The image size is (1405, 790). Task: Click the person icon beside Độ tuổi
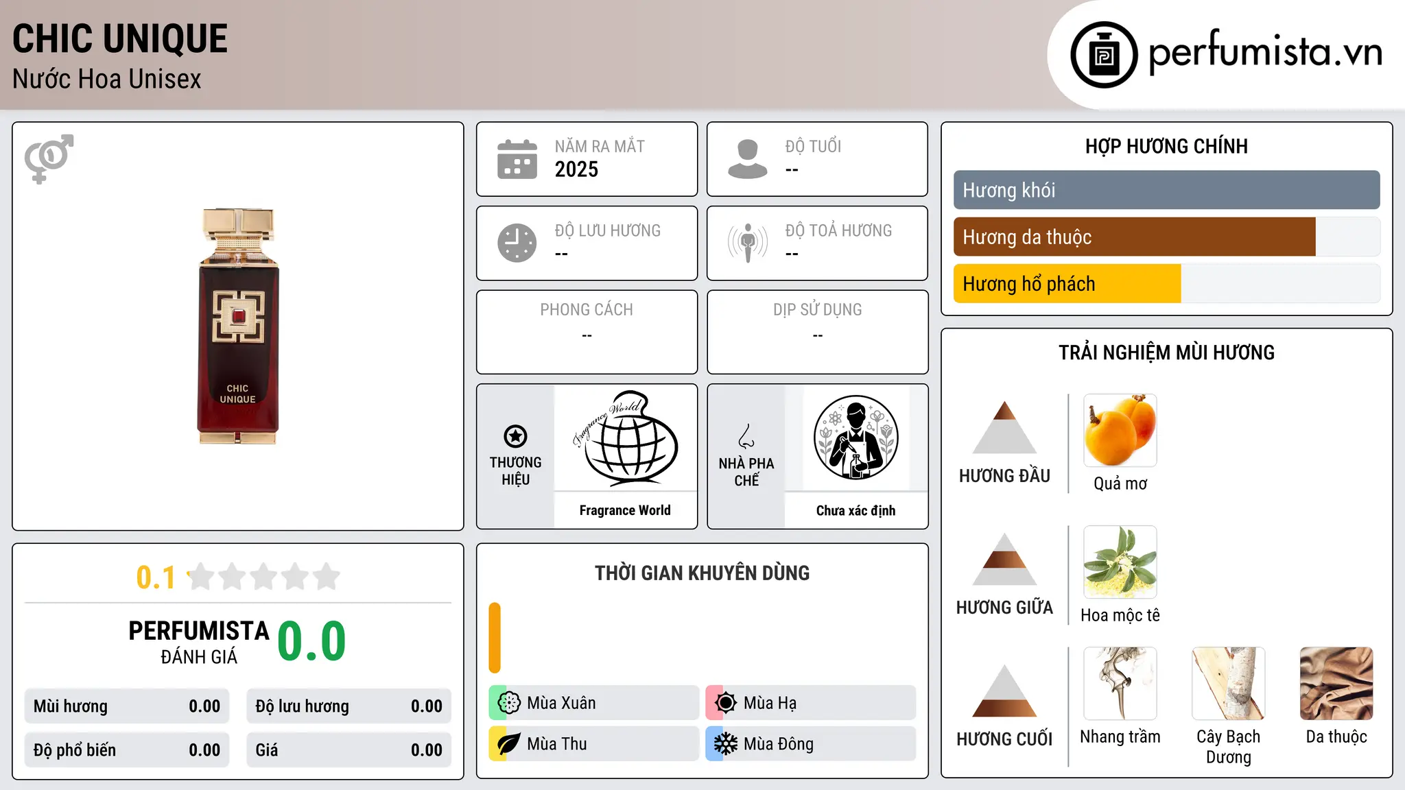click(747, 159)
